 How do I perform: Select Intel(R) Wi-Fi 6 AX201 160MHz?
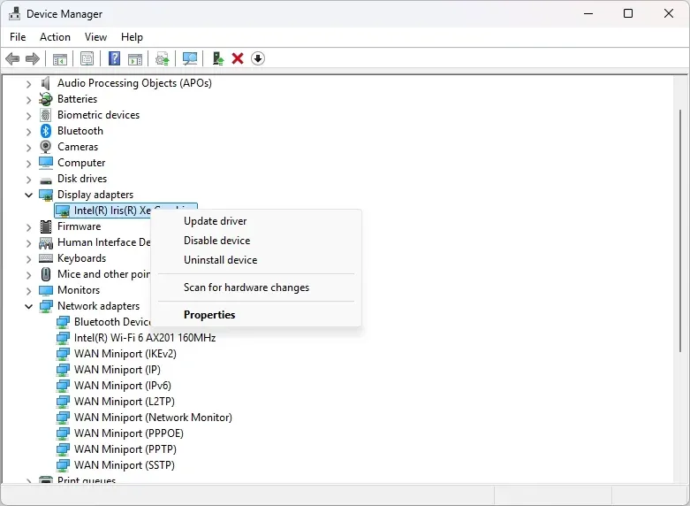(145, 338)
